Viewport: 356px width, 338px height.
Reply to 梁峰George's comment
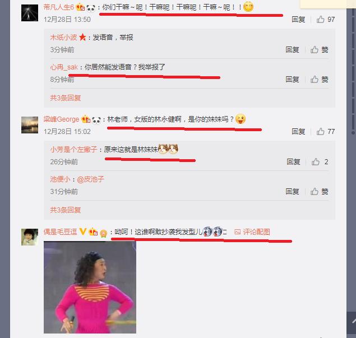(x=298, y=131)
